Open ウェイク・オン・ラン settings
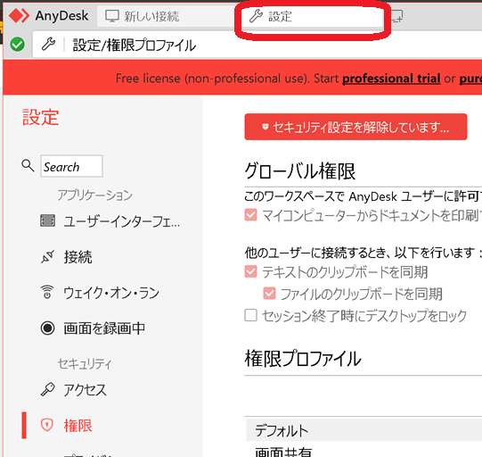Viewport: 482px width, 457px height. [110, 293]
